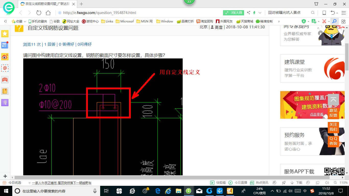Open the 品牌打折 bookmark
349x196 pixels.
click(185, 21)
